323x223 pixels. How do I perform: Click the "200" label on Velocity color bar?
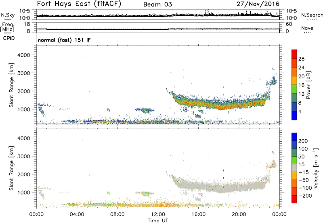point(303,141)
